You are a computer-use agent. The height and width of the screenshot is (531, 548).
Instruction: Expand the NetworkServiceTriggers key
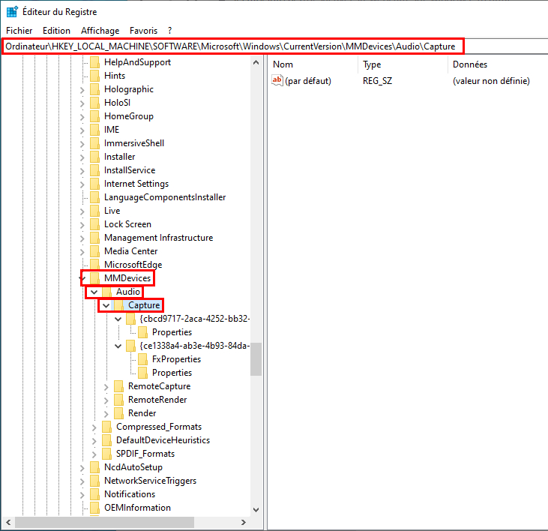point(82,481)
